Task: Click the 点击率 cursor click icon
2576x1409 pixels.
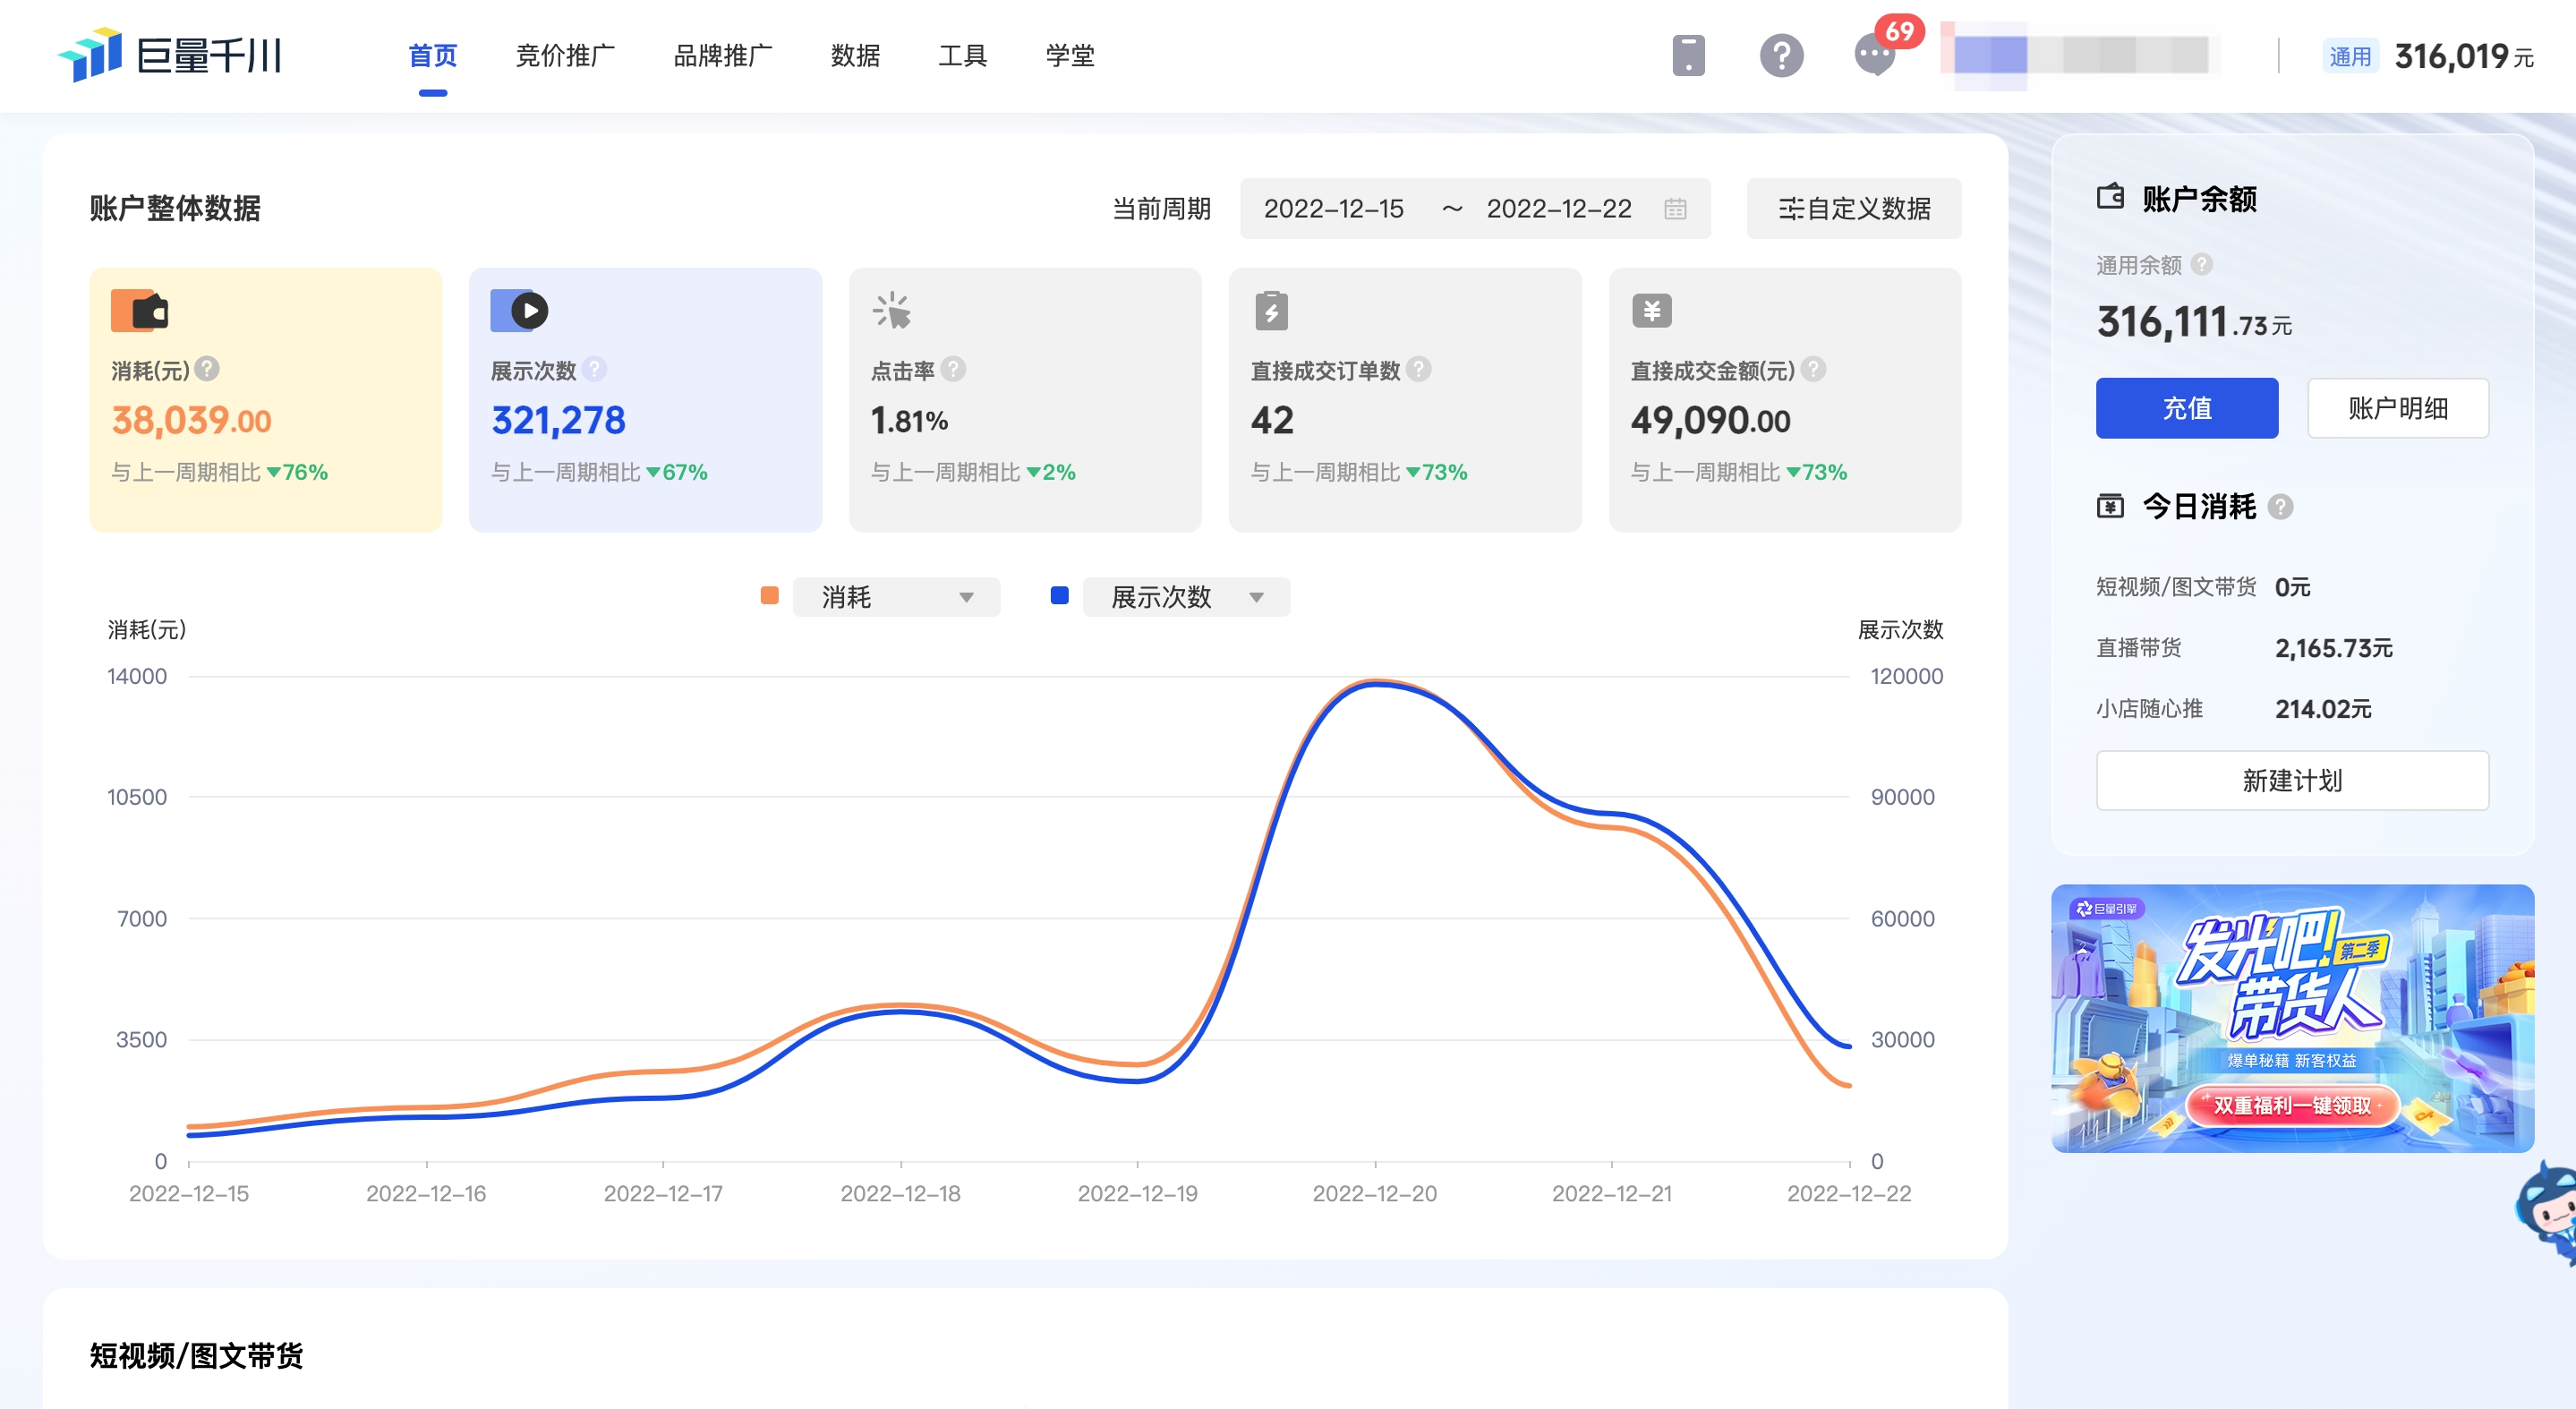Action: 891,311
